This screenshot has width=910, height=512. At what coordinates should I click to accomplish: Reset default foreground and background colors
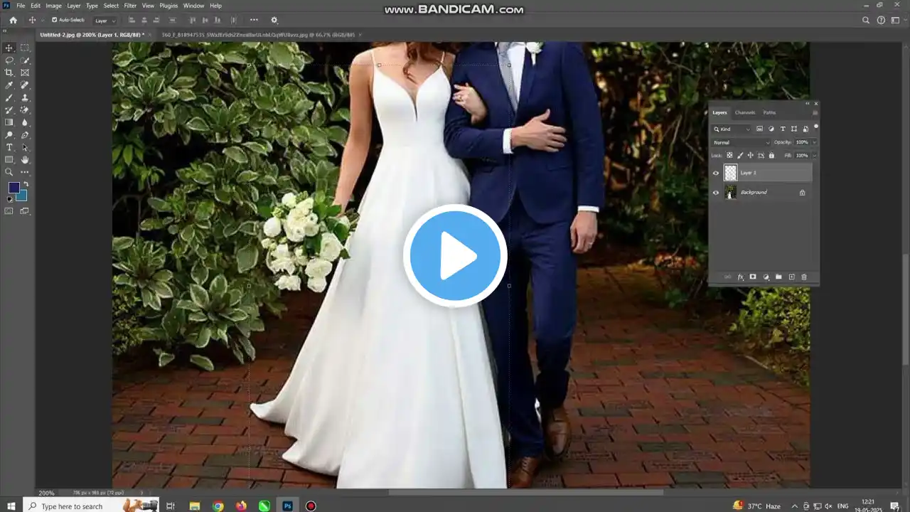9,199
